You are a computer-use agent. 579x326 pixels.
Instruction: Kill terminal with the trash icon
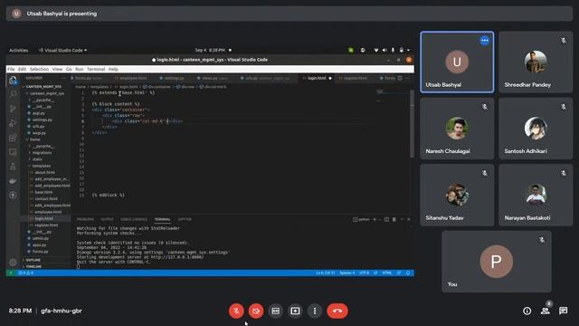point(394,219)
